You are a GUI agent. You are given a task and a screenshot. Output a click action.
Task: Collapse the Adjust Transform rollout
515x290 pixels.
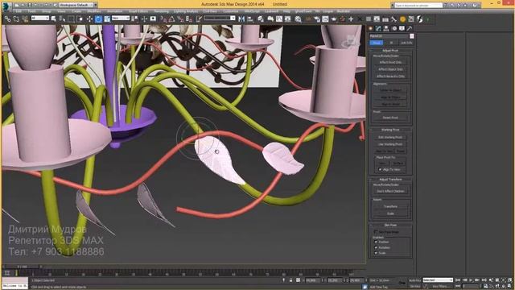[390, 180]
